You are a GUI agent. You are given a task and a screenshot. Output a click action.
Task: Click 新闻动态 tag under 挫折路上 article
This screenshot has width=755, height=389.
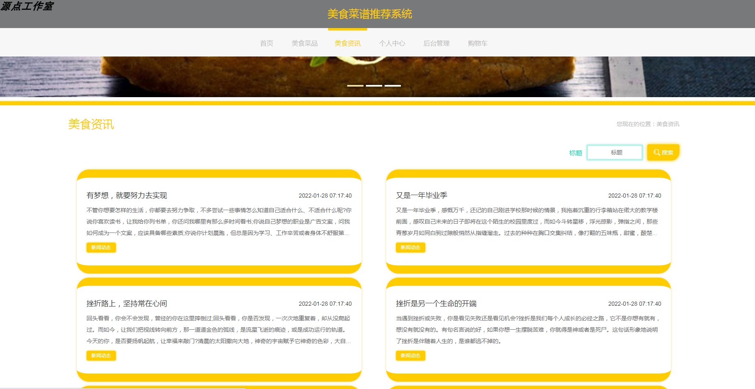(x=101, y=356)
